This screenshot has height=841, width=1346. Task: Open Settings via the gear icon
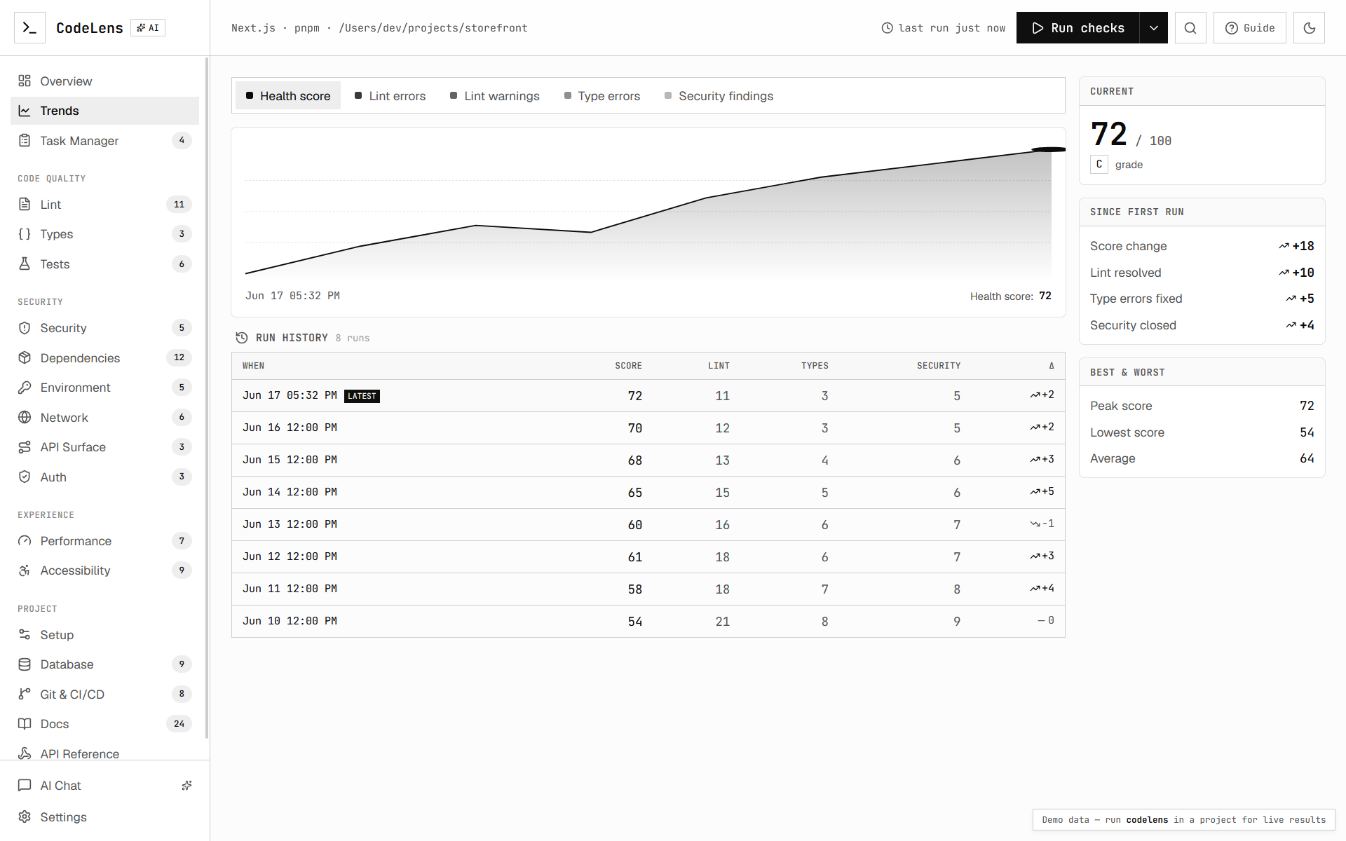[25, 817]
